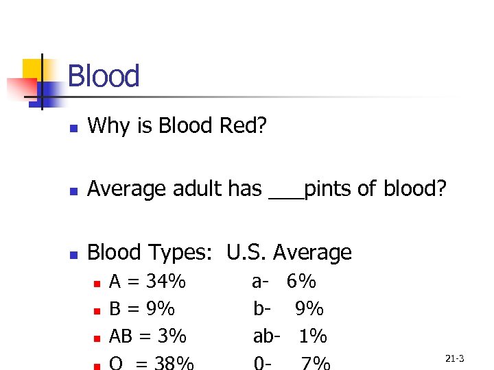The image size is (494, 370).
Task: Click the words "pints of blood?"
Action: tap(375, 189)
